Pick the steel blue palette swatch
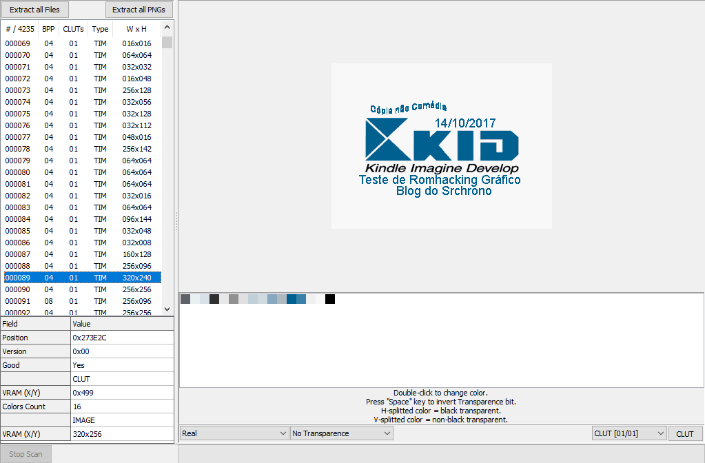Viewport: 705px width, 463px height. [272, 299]
